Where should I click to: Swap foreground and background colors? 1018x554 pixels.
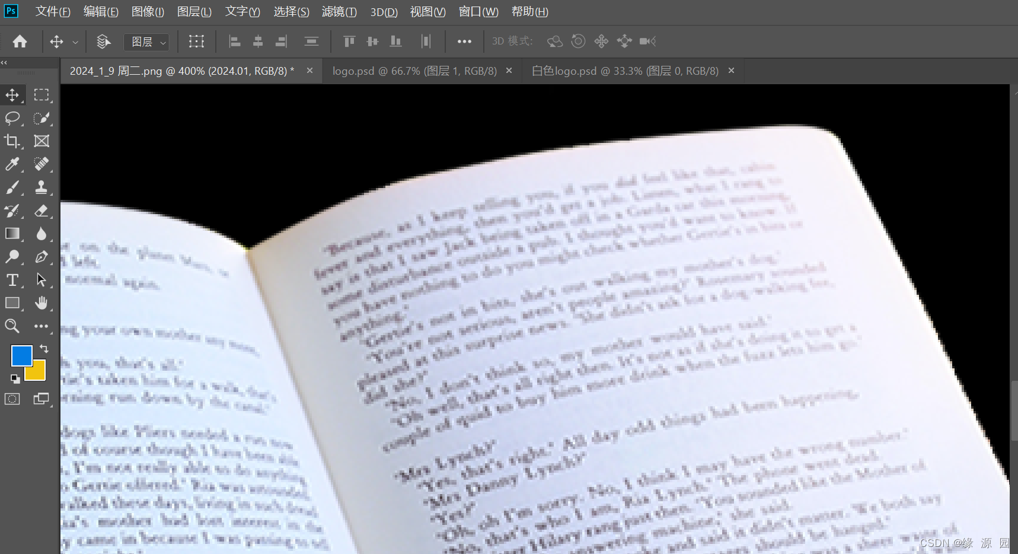point(44,349)
